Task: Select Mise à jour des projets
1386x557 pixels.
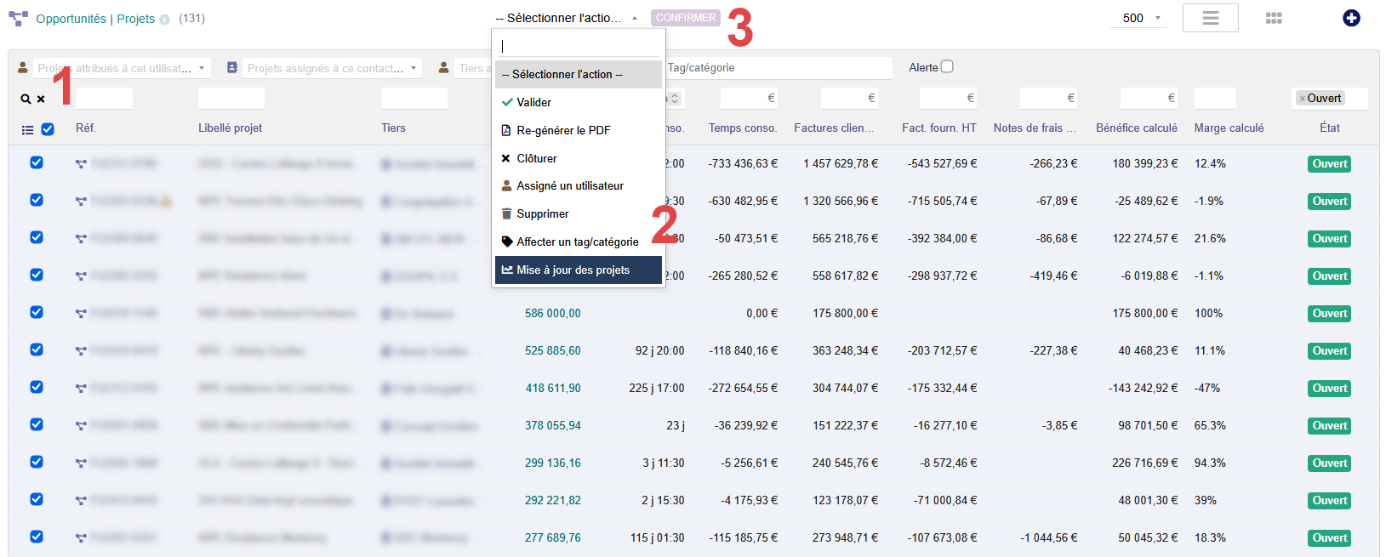Action: [579, 270]
